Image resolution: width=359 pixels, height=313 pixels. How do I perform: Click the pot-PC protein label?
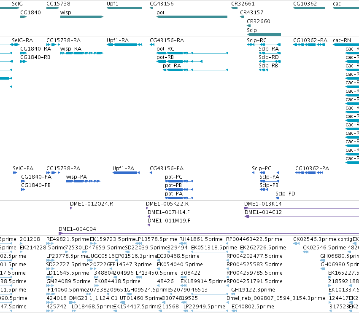click(173, 177)
